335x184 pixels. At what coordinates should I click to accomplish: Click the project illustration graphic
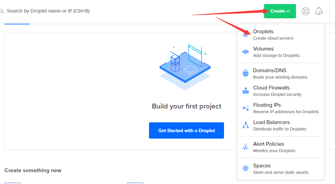pyautogui.click(x=185, y=67)
